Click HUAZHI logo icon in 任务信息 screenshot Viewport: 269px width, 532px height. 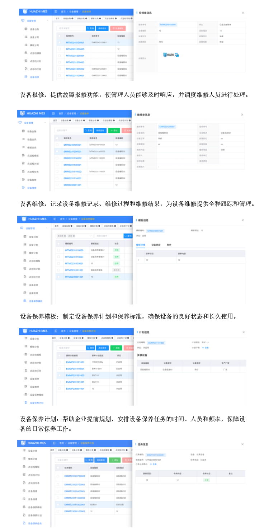point(23,443)
